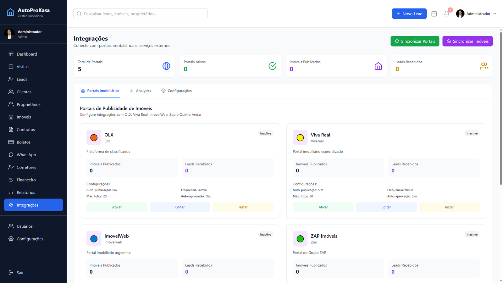Click the AutoProKasa house logo
Image resolution: width=503 pixels, height=283 pixels.
(x=10, y=12)
